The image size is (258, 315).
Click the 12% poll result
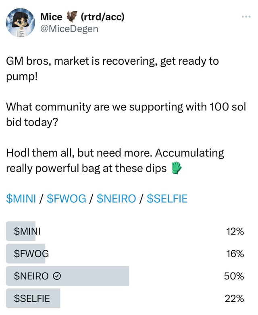pos(235,232)
